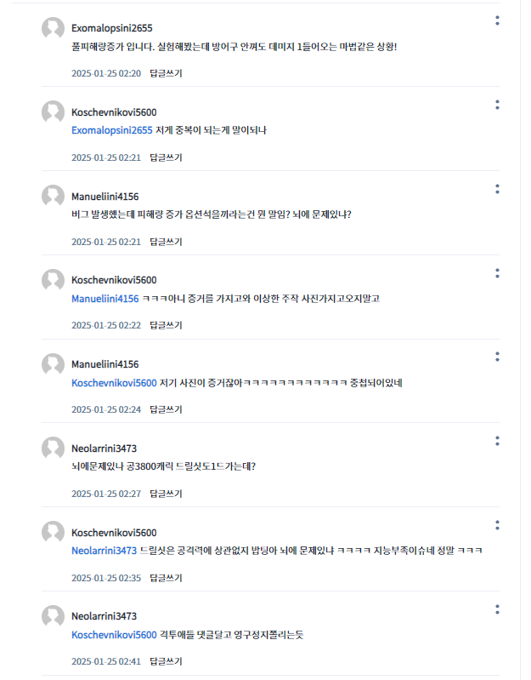The image size is (531, 680).
Task: Click the blue Manueliini4156 mention in the 02:22 reply
Action: click(x=105, y=299)
